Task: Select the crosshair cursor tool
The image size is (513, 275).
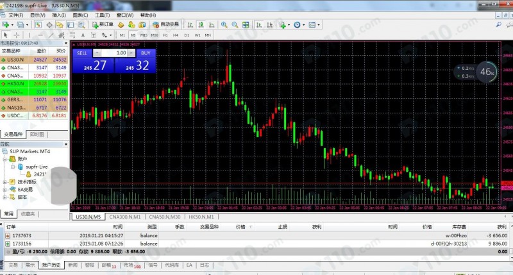Action: tap(16, 35)
